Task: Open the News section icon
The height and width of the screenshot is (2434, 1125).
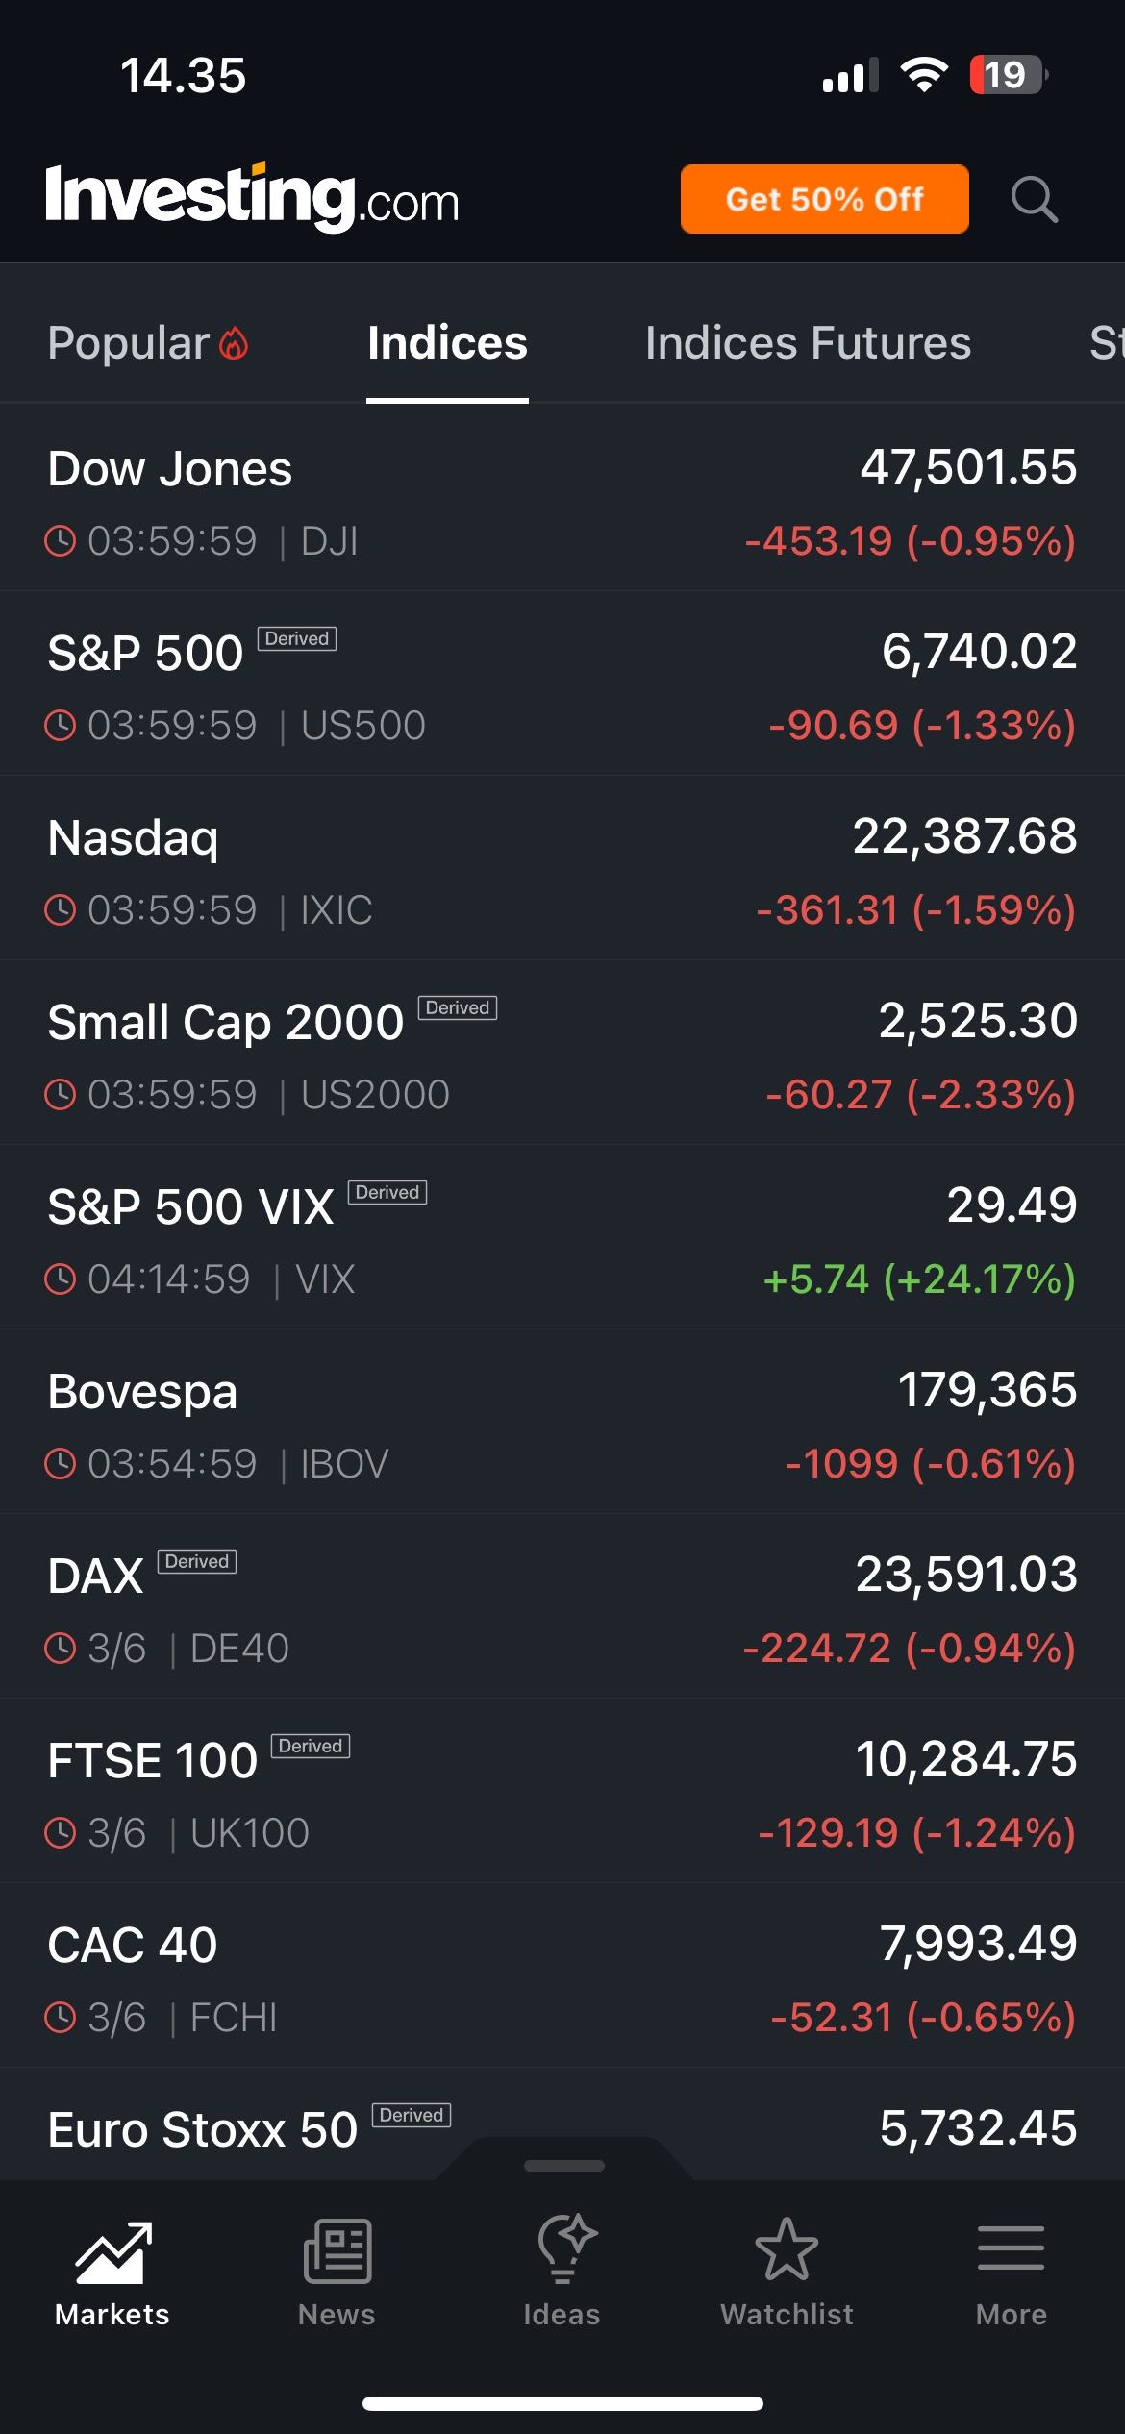Action: click(x=337, y=2251)
